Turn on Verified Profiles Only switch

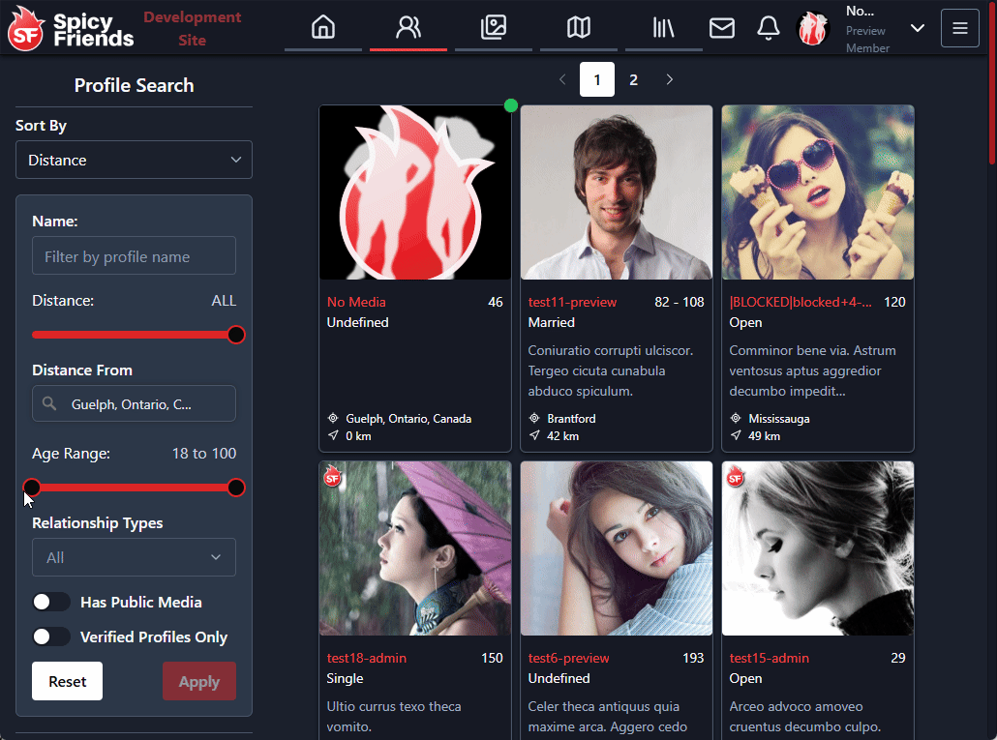[51, 636]
